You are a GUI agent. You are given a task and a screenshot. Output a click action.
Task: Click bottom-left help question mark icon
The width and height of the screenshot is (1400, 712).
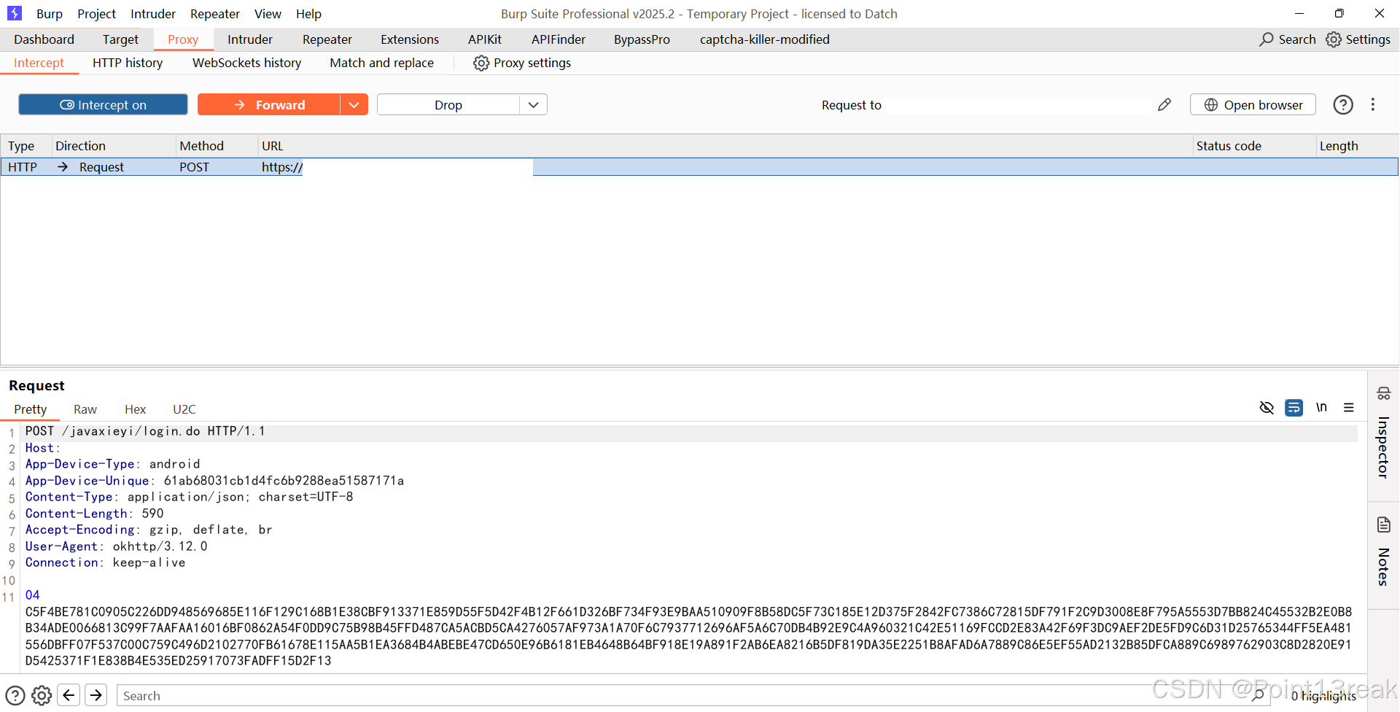[15, 695]
